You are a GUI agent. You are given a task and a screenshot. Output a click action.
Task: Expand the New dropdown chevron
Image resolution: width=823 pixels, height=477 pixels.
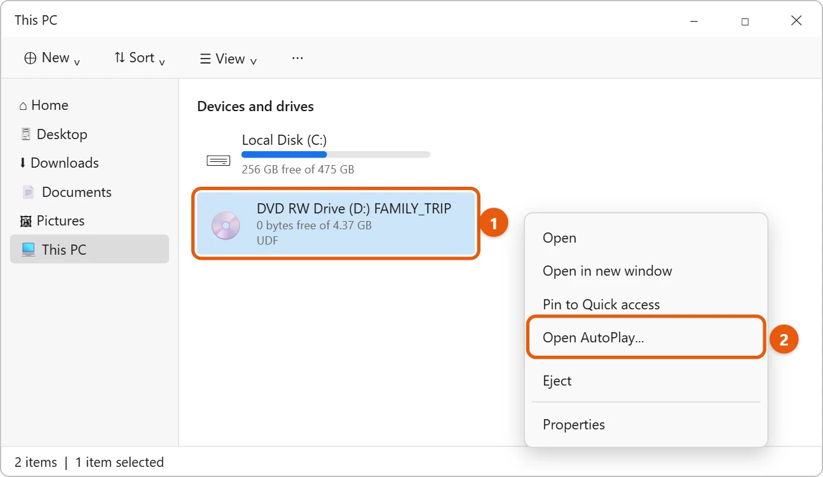pos(77,62)
